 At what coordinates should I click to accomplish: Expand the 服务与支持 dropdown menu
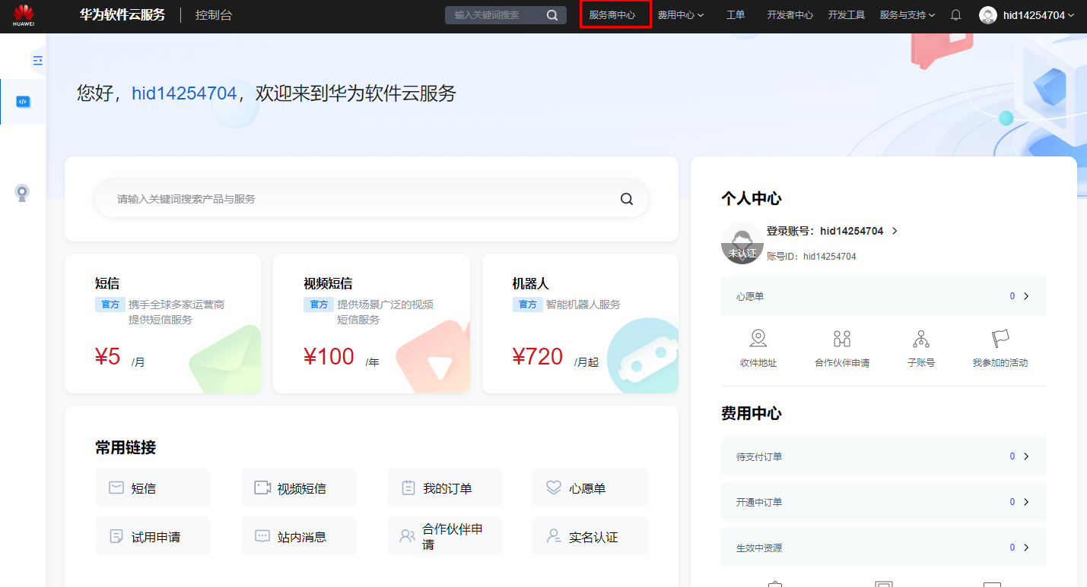pyautogui.click(x=907, y=15)
